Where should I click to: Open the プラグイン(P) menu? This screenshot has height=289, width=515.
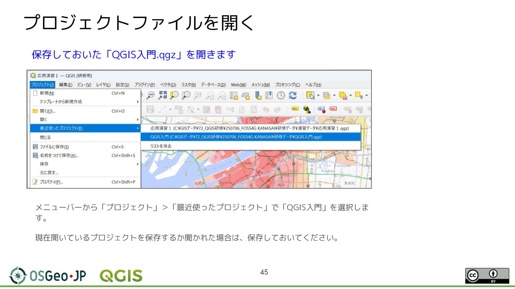144,85
